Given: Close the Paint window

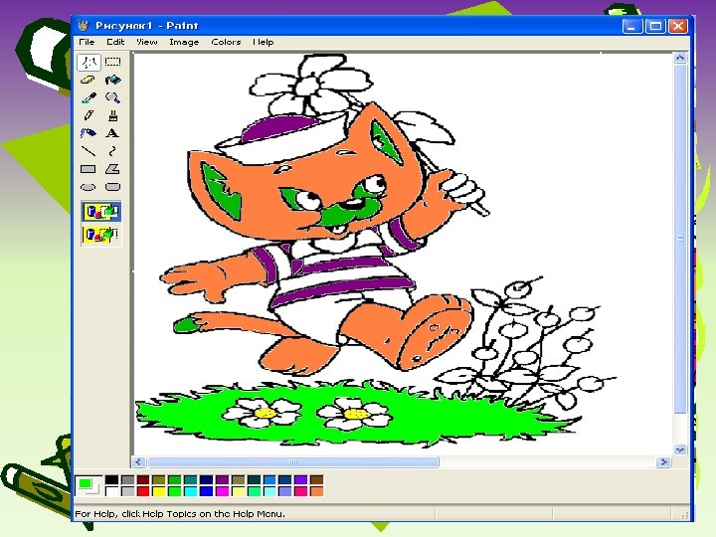Looking at the screenshot, I should tap(678, 26).
